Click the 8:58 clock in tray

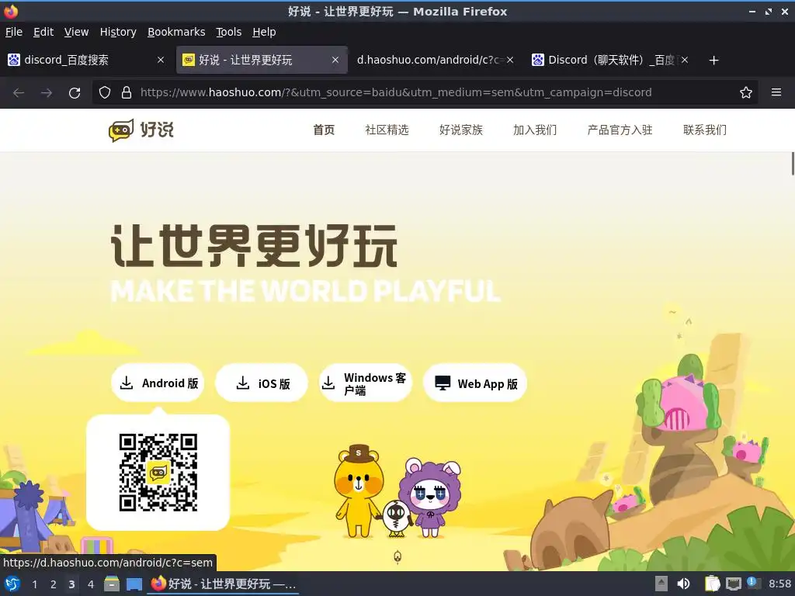coord(779,584)
